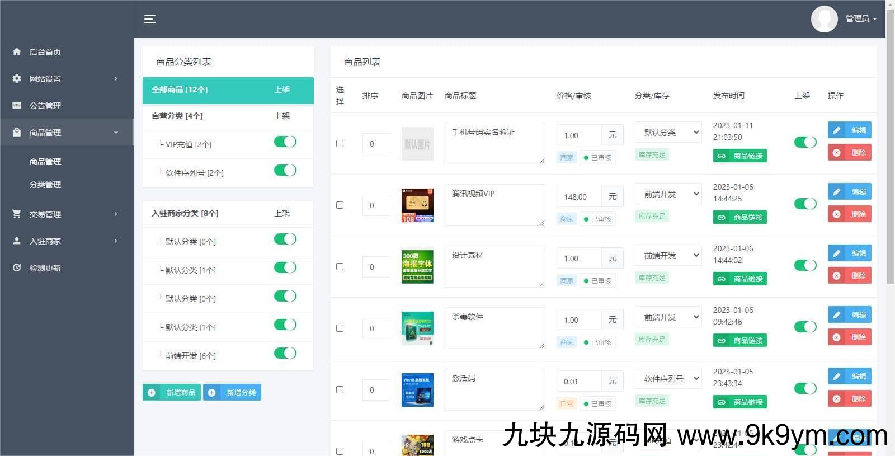Expand the 交易管理 sidebar chevron
895x456 pixels.
(116, 214)
